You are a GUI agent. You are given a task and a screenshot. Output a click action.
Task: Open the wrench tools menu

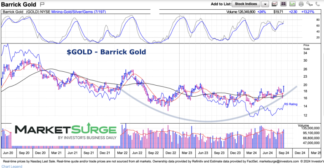pos(309,4)
